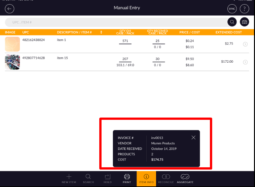Print the invoice
The image size is (255, 187).
127,178
